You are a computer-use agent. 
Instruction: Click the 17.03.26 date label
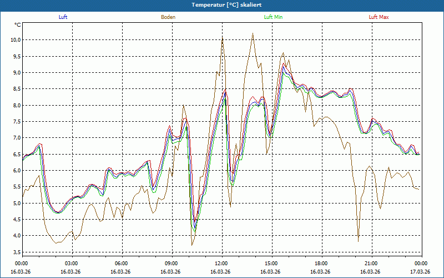tap(421, 272)
